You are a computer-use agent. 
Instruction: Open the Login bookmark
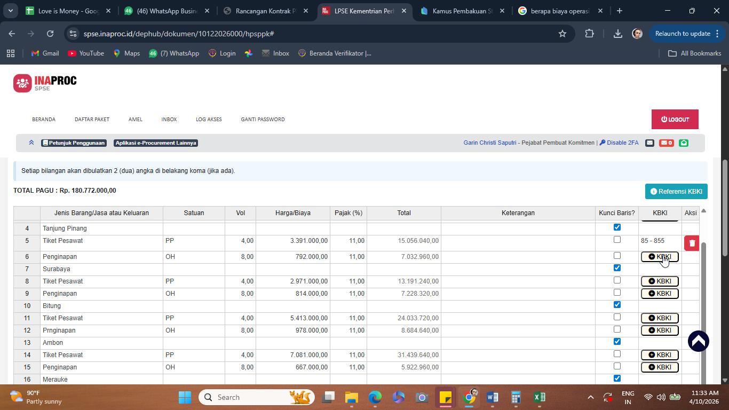[222, 53]
